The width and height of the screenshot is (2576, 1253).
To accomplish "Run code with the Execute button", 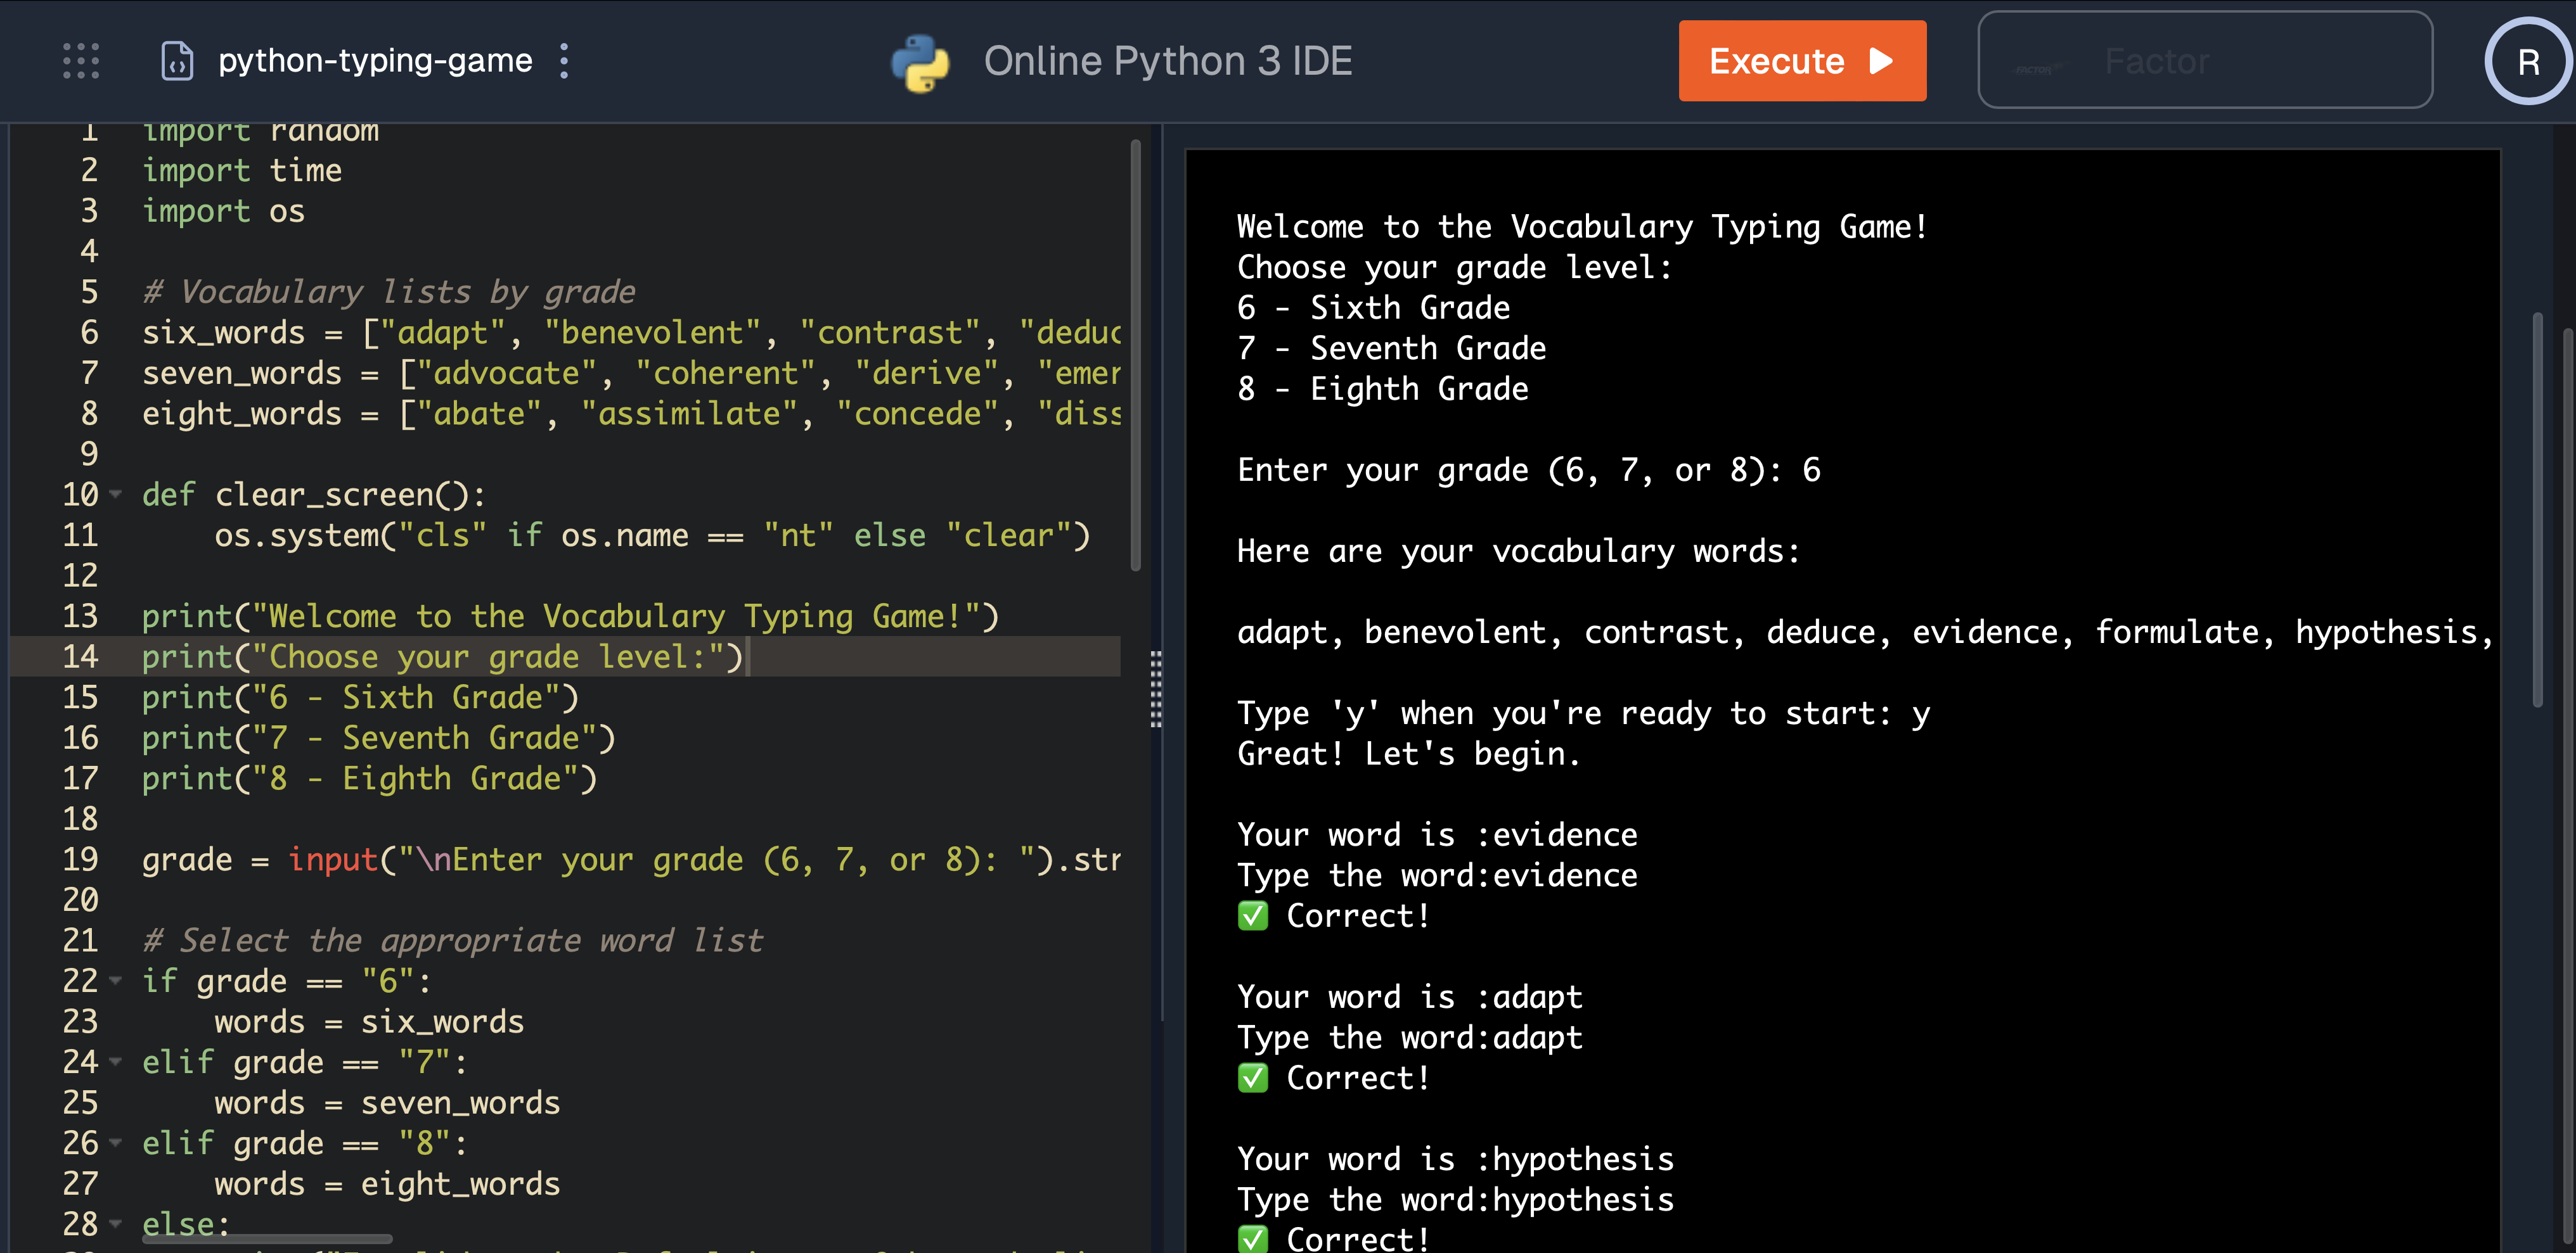I will pos(1776,61).
